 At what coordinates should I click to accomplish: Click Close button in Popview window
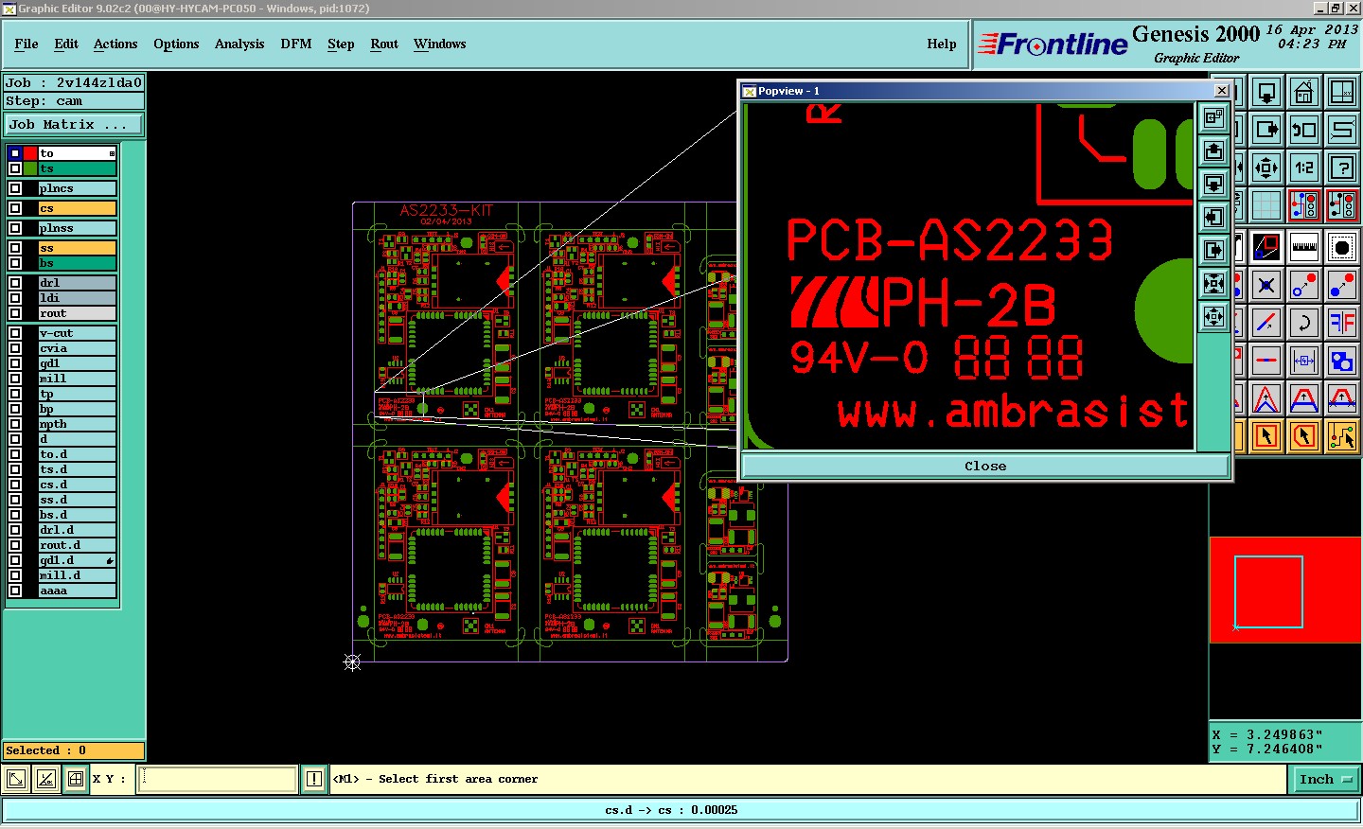tap(985, 466)
